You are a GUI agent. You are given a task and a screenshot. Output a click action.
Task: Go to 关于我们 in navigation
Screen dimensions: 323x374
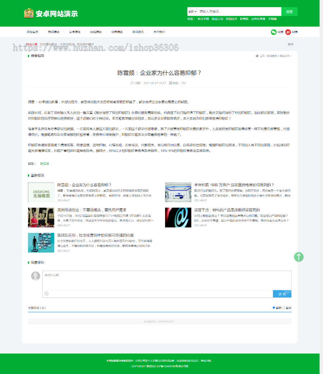coord(159,32)
